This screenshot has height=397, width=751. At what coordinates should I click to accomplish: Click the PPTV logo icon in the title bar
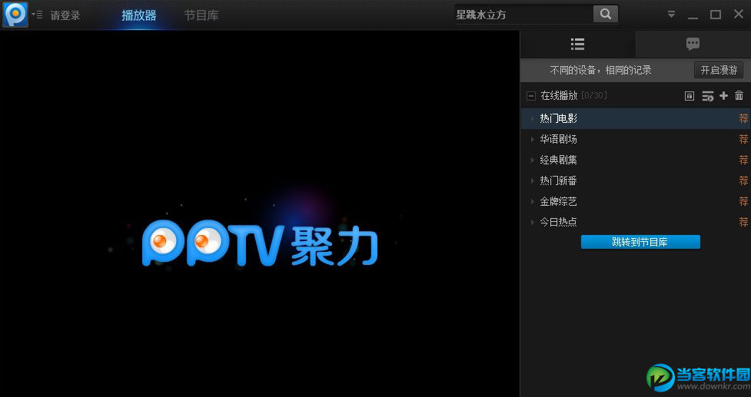tap(15, 15)
